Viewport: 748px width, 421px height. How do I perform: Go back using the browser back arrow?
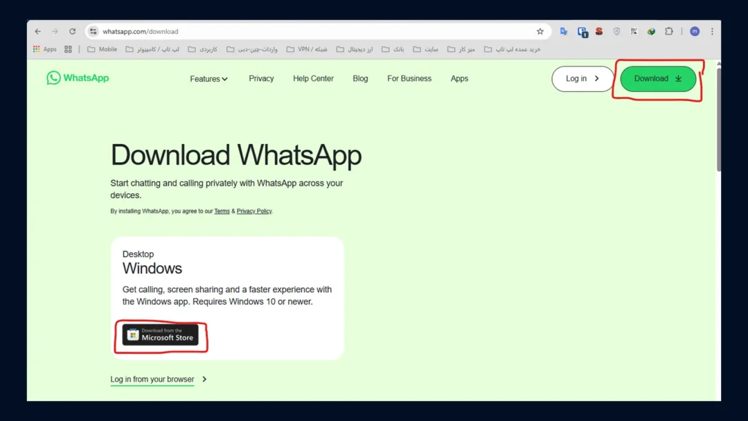coord(37,31)
